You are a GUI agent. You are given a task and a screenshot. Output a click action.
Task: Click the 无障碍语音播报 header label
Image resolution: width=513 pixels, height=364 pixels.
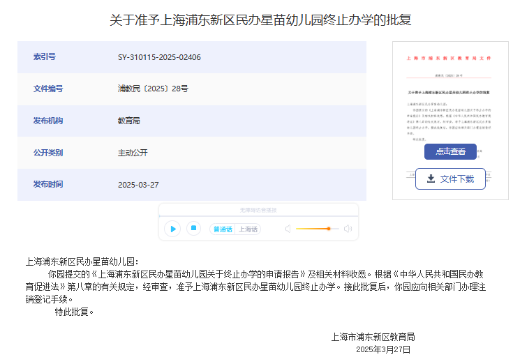coord(258,210)
